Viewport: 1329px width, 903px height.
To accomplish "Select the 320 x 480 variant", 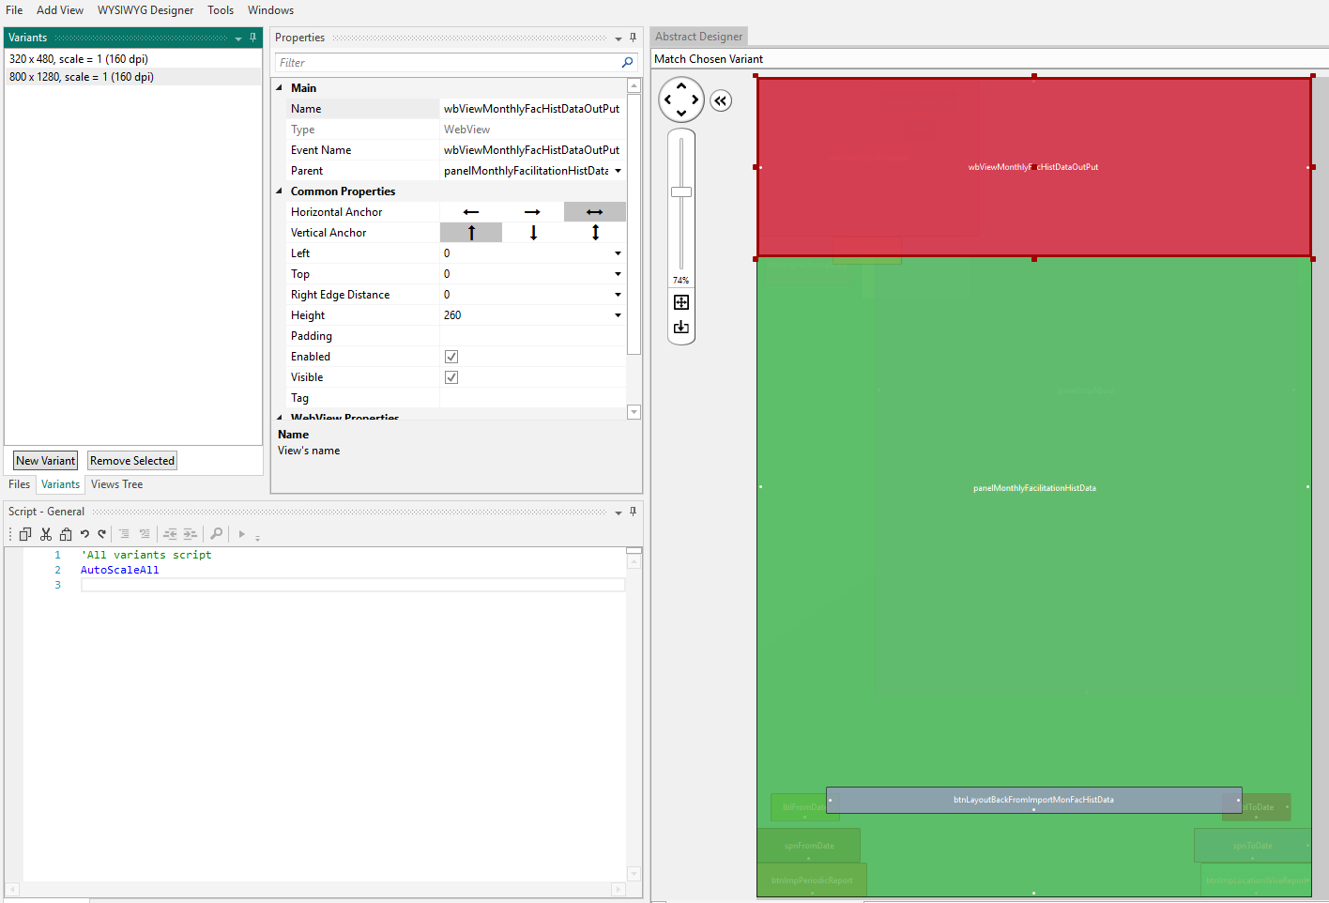I will 78,57.
